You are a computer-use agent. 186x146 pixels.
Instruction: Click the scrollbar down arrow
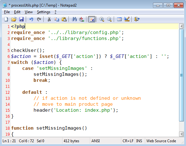pyautogui.click(x=181, y=134)
